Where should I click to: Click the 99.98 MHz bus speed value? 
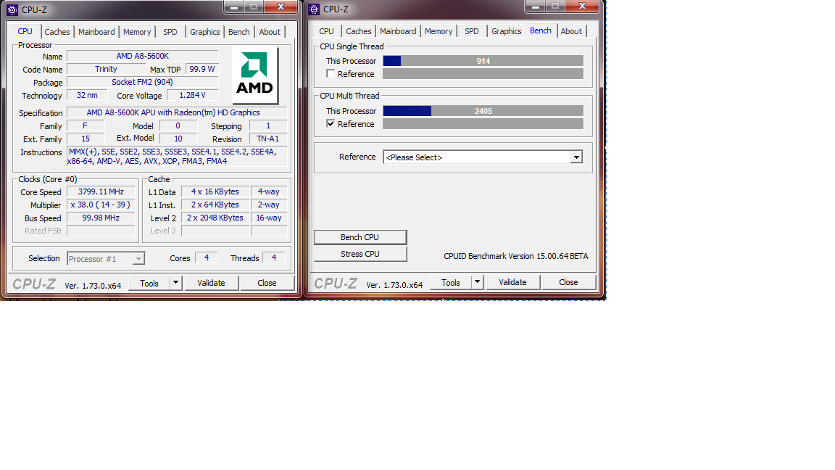tap(101, 218)
